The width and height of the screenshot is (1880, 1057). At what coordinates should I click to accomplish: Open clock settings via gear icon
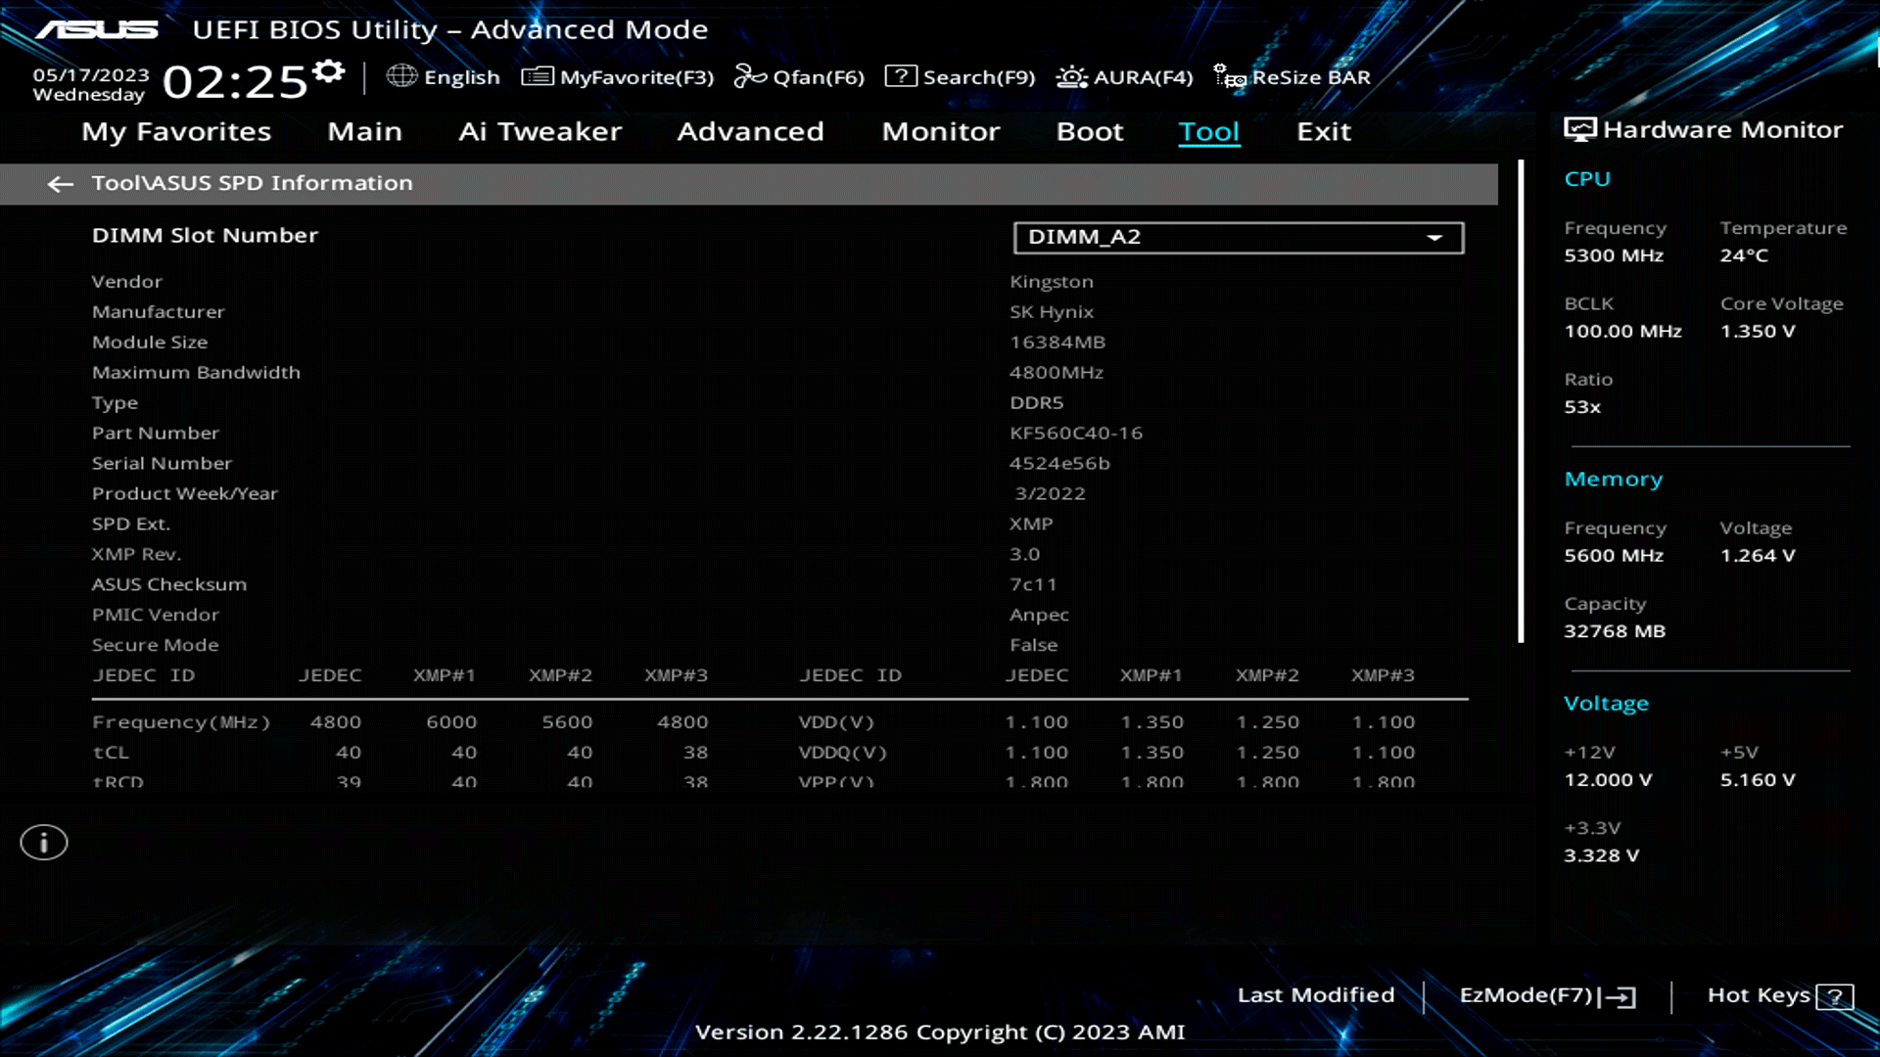pyautogui.click(x=328, y=69)
